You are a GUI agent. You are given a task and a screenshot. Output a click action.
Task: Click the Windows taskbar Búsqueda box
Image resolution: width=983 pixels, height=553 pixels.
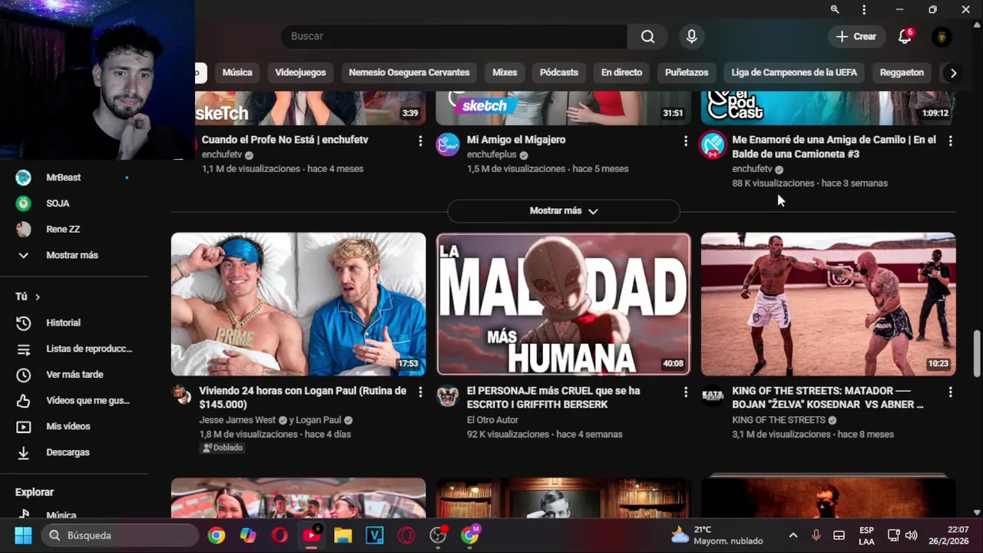click(120, 535)
